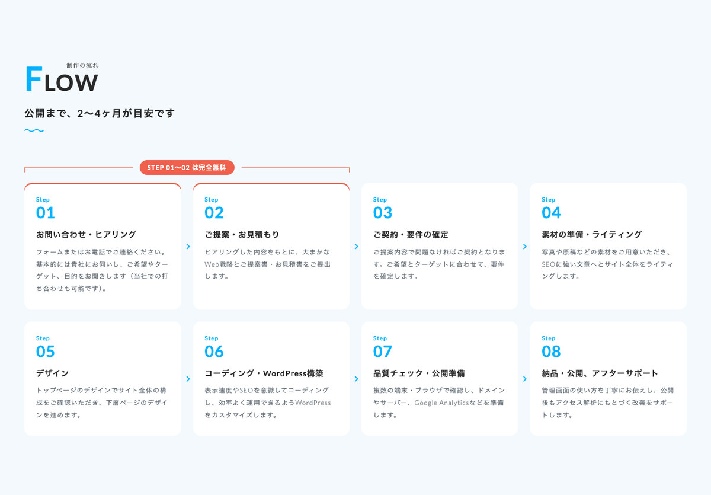Click the blue number 02
The width and height of the screenshot is (711, 495).
tap(214, 213)
